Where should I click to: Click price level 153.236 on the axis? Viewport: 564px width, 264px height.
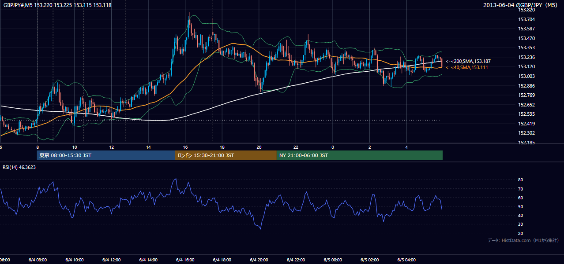(526, 57)
